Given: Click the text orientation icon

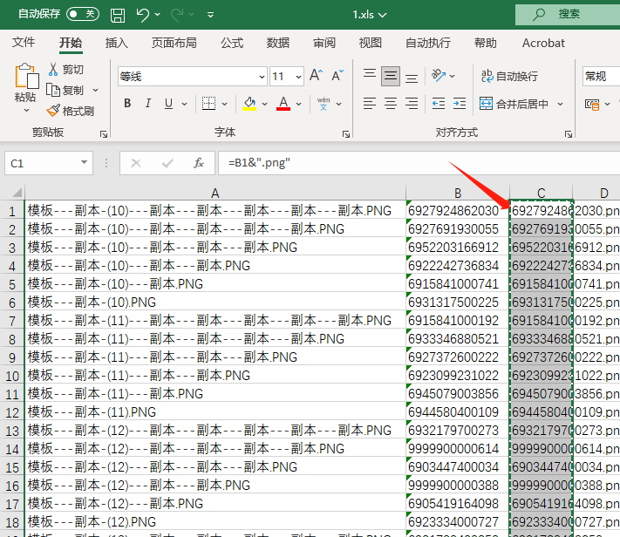Looking at the screenshot, I should point(439,75).
